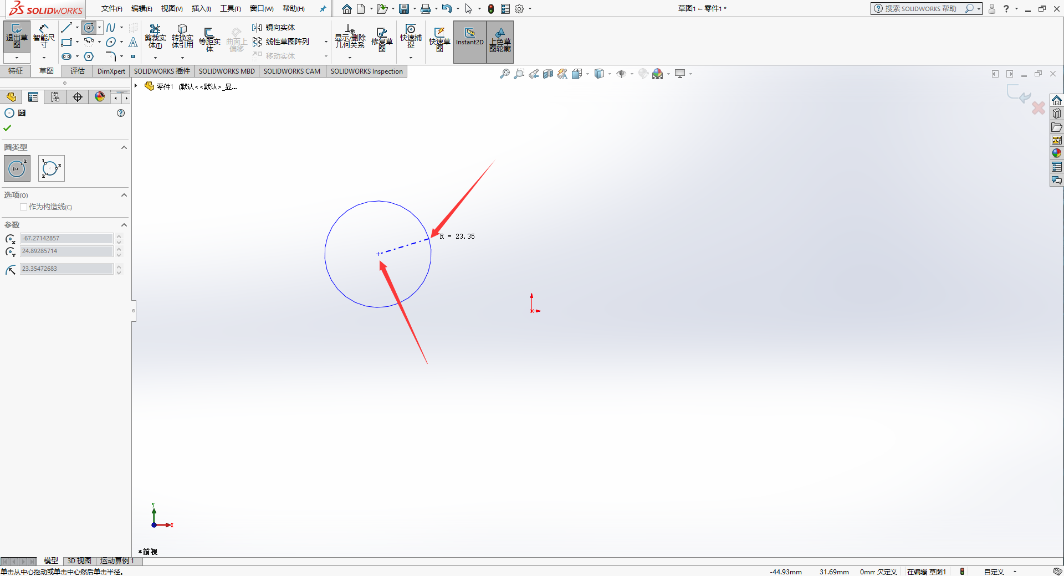The width and height of the screenshot is (1064, 576).
Task: Click Mirror Entities (镜向实体)
Action: click(274, 27)
